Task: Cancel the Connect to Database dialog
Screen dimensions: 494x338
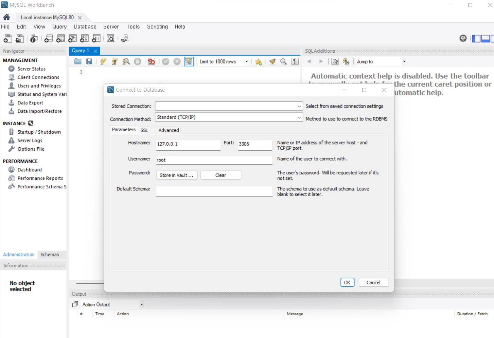Action: point(373,282)
